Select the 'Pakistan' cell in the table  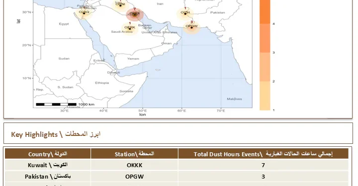[x=48, y=177]
